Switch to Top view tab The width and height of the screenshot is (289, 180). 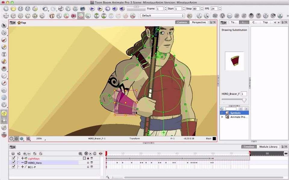click(265, 22)
